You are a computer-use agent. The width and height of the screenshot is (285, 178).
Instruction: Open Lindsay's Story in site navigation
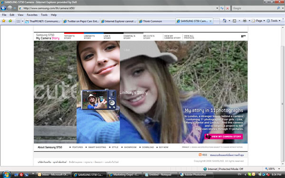tap(89, 37)
